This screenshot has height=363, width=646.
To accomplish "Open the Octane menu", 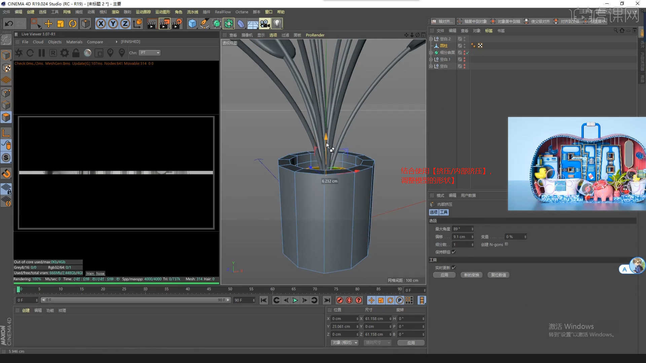I will 242,12.
